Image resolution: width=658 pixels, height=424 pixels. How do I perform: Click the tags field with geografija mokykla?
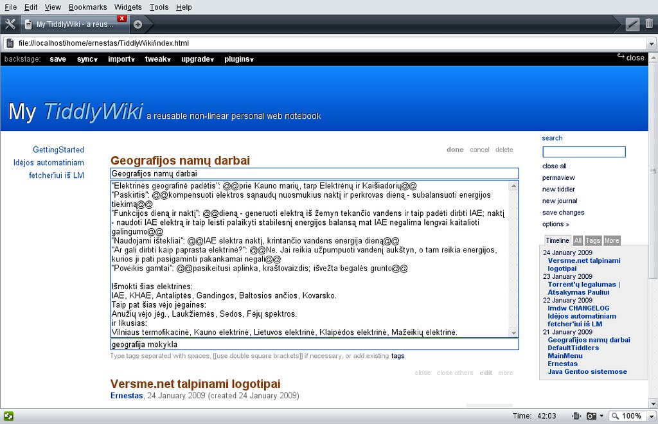tap(315, 344)
